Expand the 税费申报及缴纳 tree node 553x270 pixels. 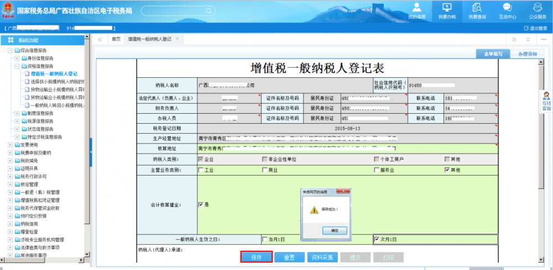(x=11, y=152)
